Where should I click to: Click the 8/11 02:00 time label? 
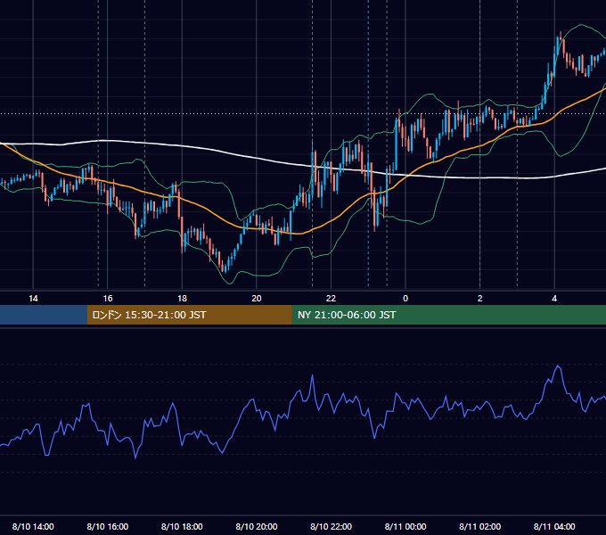click(480, 526)
